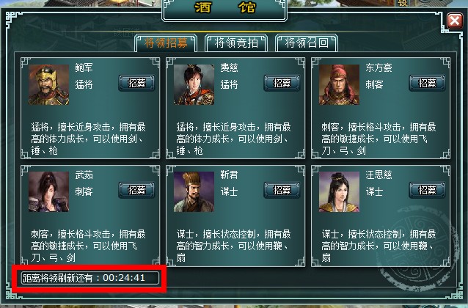Recruit assassin 武茹
468x308 pixels.
point(136,190)
